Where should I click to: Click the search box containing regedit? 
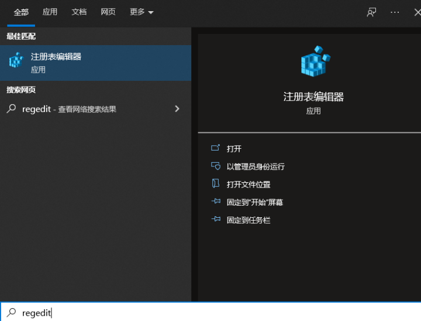(x=210, y=312)
